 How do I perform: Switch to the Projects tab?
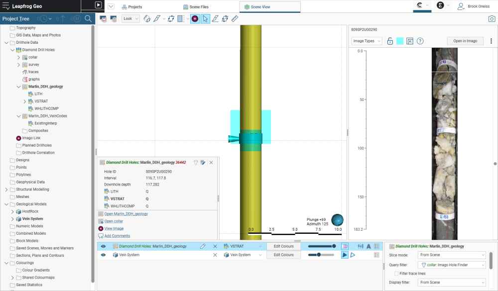click(132, 7)
